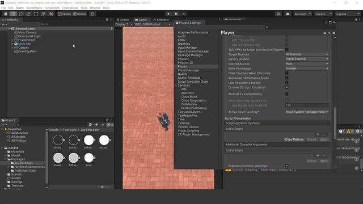Select the Rect tool in toolbar

coord(36,14)
